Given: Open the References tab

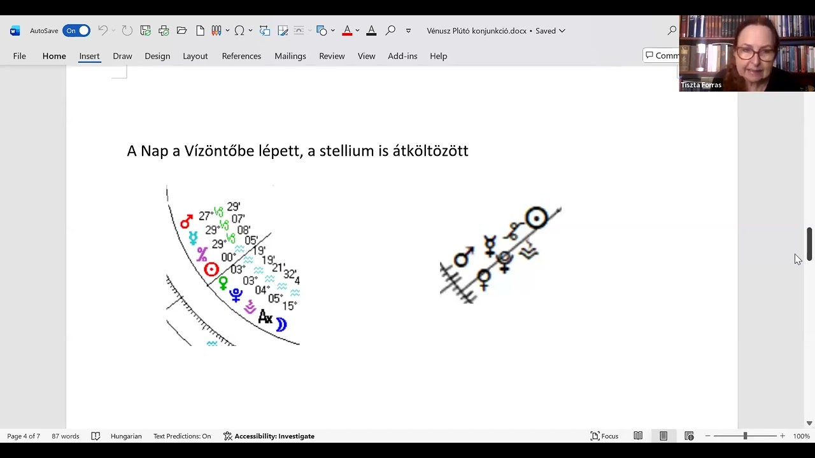Looking at the screenshot, I should [241, 56].
